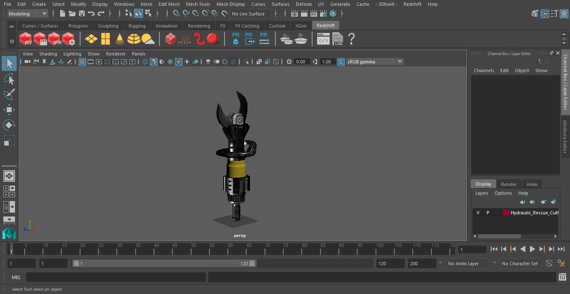Toggle sRGB gamma color management button

(x=341, y=62)
